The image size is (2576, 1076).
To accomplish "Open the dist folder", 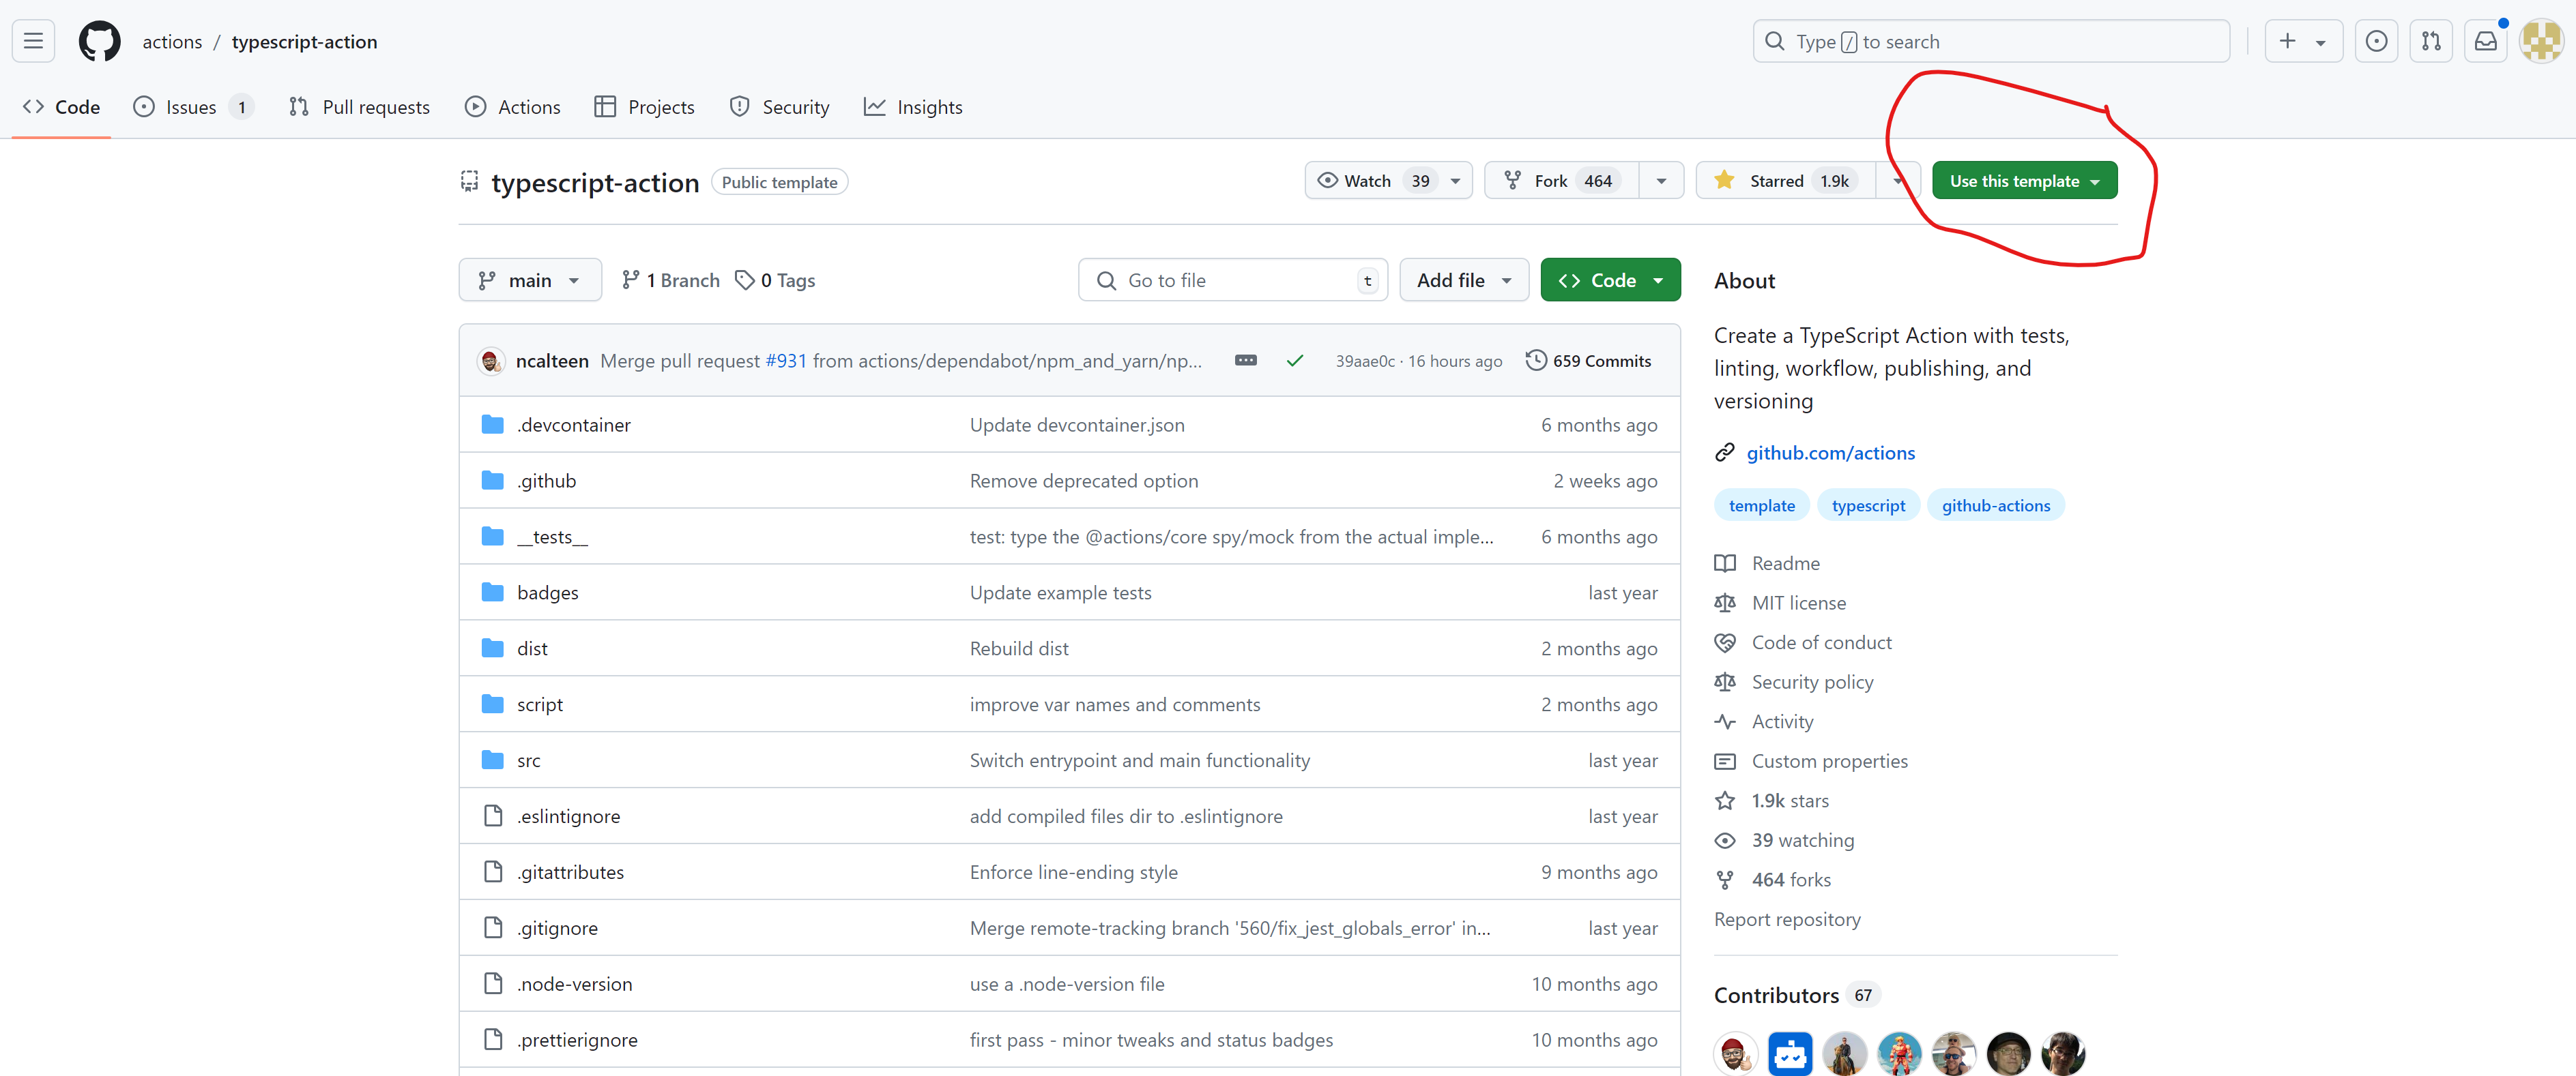I will pos(532,648).
